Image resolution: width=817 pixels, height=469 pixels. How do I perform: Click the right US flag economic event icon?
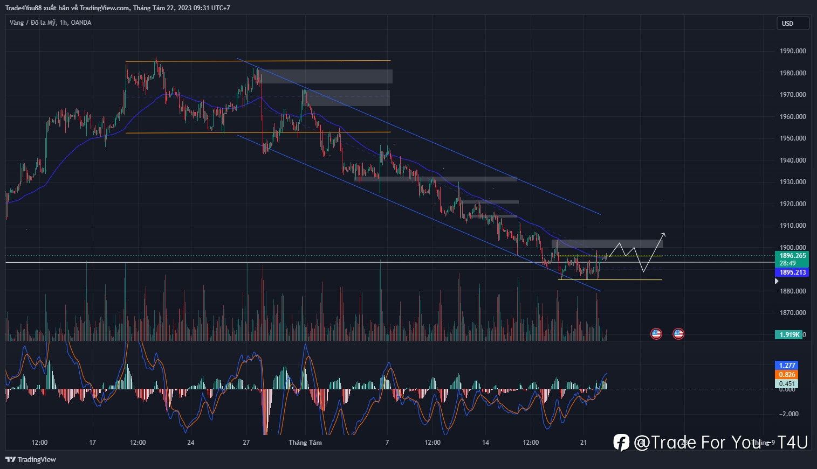(x=678, y=334)
